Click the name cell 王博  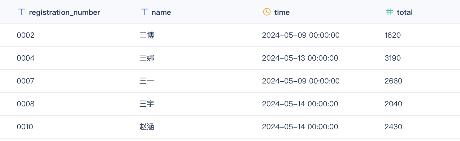pyautogui.click(x=147, y=35)
